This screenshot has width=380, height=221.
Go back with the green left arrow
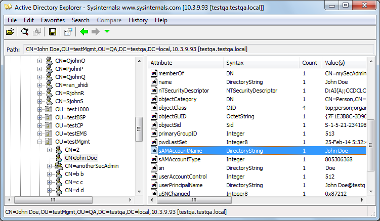(84, 32)
